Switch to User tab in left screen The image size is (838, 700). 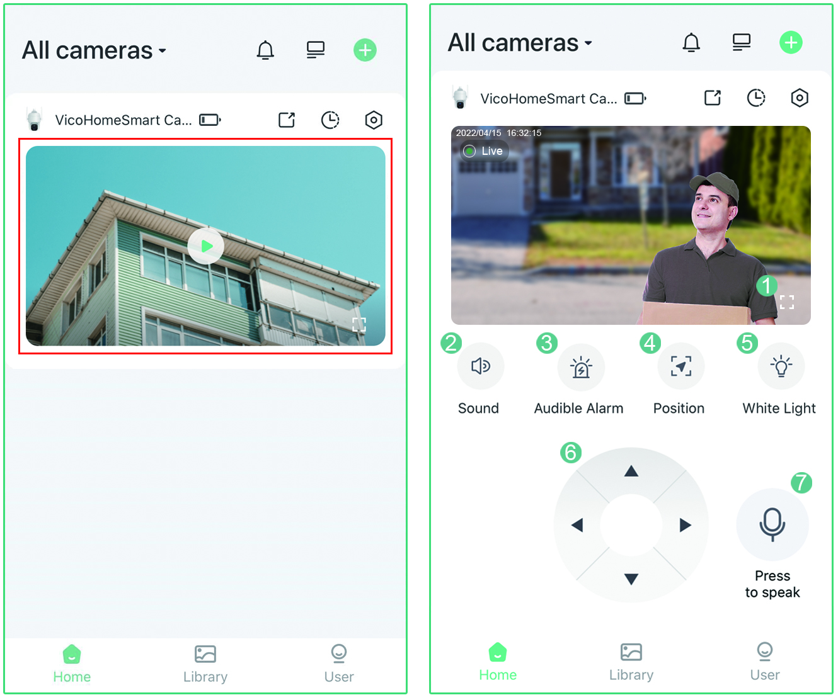click(339, 664)
